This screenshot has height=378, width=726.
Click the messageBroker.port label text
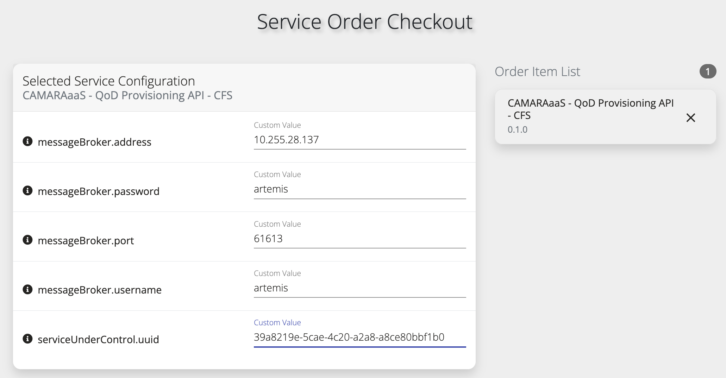click(x=86, y=241)
